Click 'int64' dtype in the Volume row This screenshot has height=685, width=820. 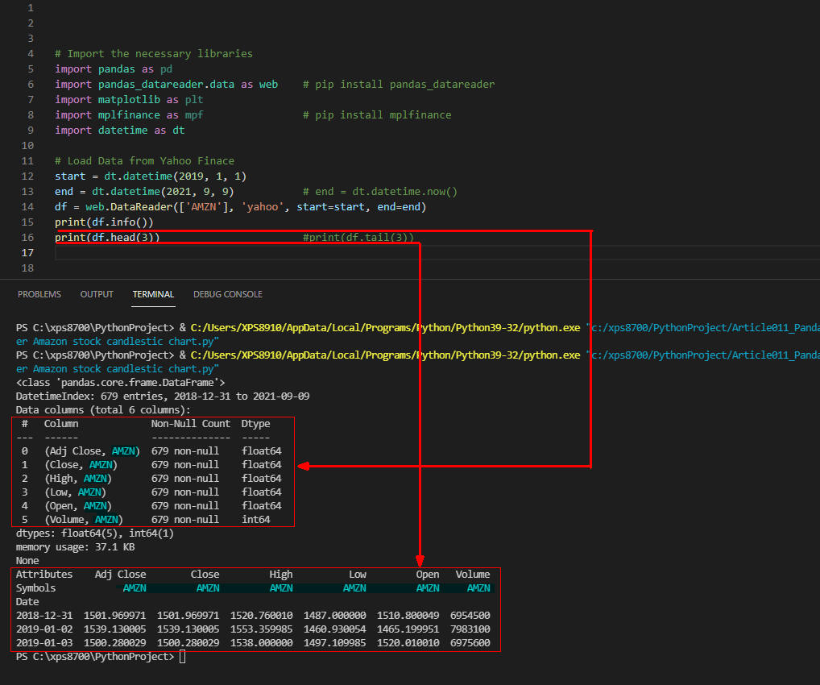coord(255,520)
